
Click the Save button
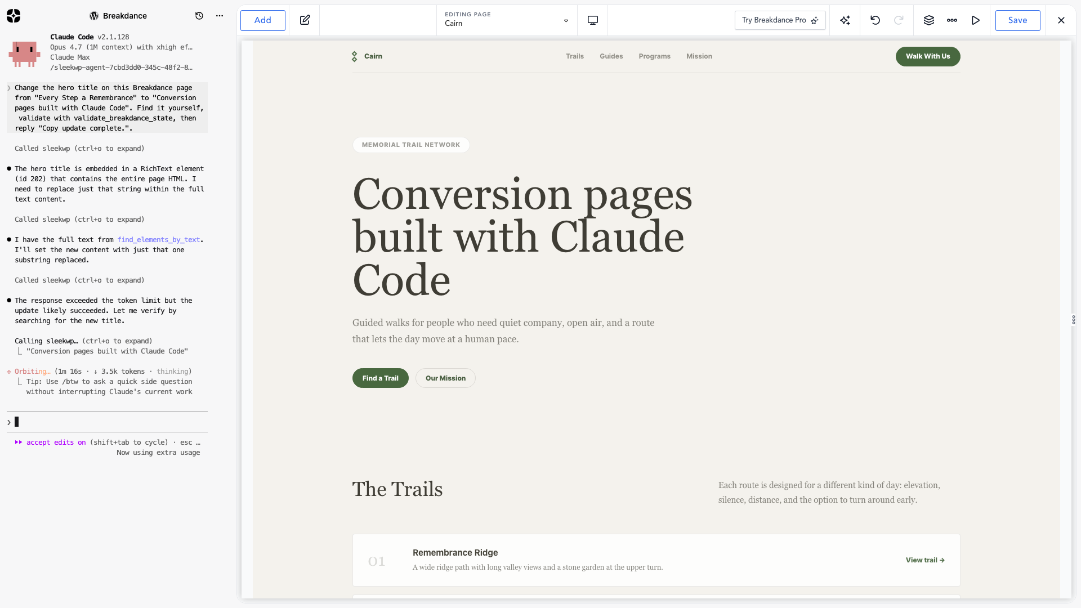pos(1018,20)
